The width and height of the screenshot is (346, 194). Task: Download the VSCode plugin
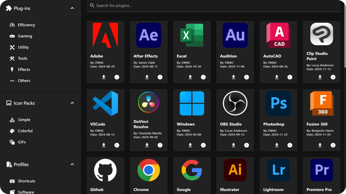tap(104, 145)
